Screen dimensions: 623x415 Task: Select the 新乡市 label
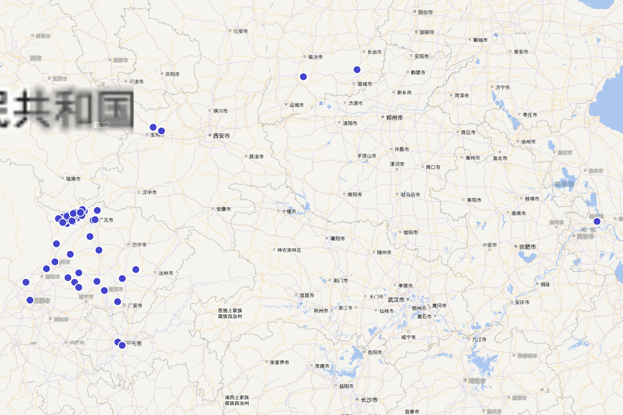pos(404,92)
